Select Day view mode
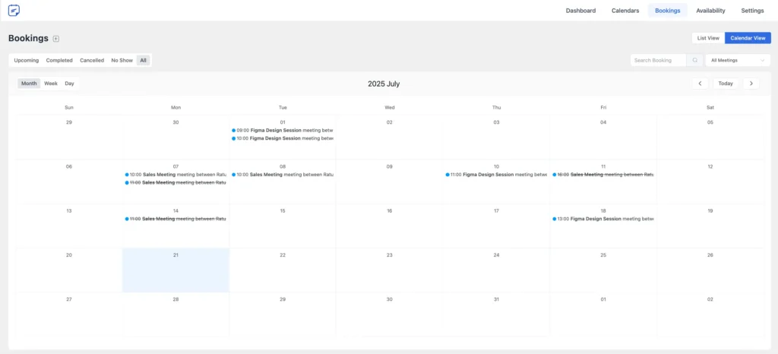778x354 pixels. click(69, 84)
